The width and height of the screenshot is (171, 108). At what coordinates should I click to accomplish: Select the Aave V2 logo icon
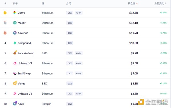[15, 33]
